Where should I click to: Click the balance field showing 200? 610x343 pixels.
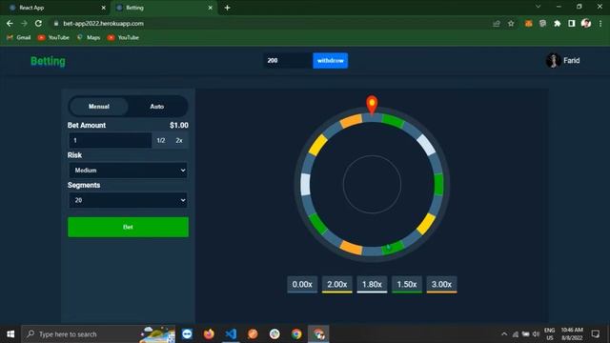[x=288, y=61]
